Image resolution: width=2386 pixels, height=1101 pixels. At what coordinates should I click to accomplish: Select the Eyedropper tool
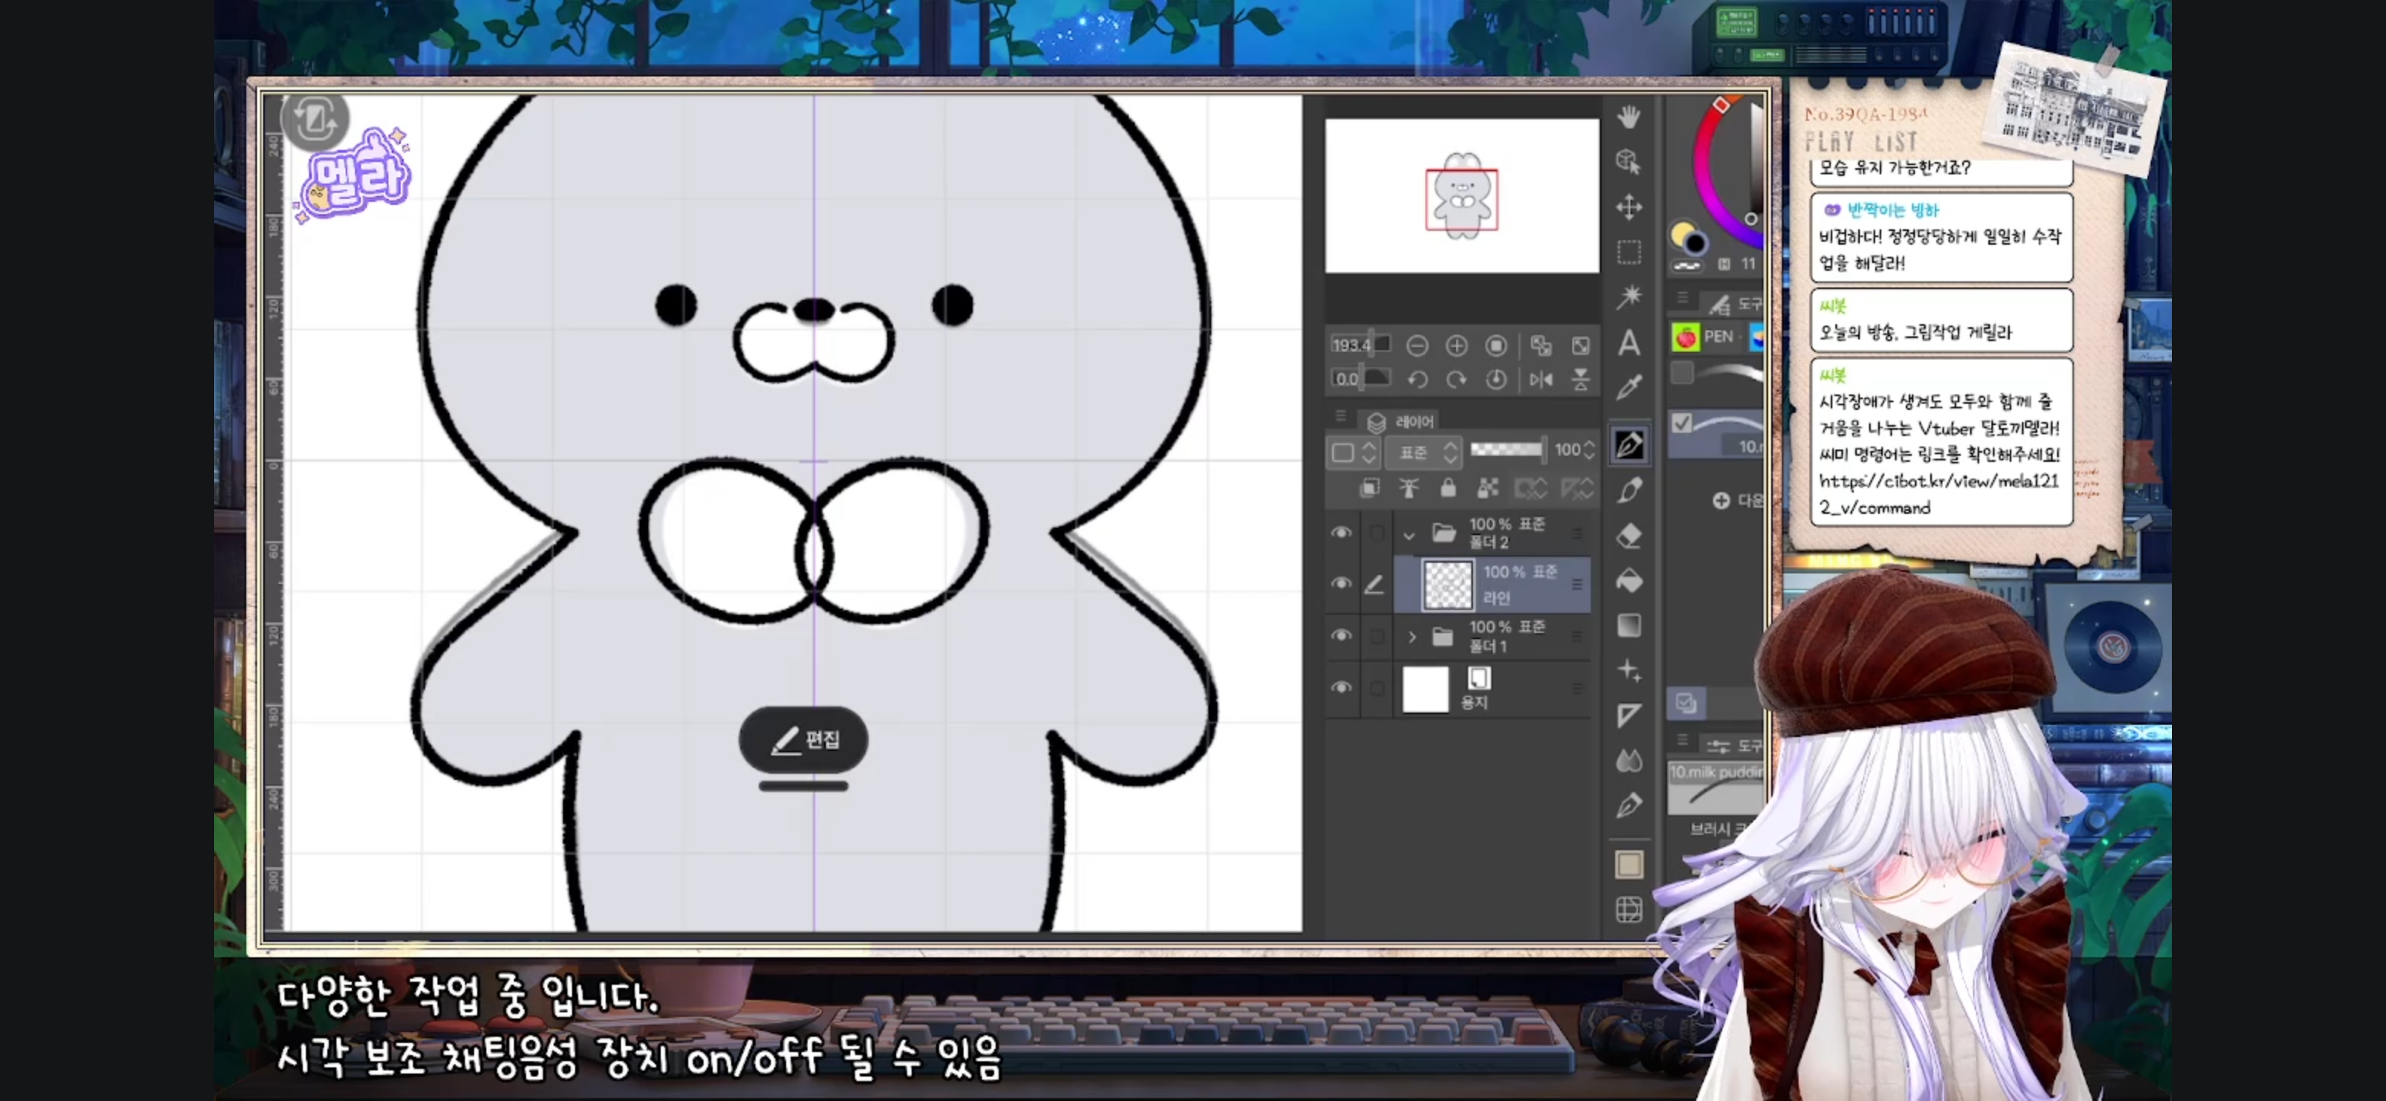pos(1629,387)
